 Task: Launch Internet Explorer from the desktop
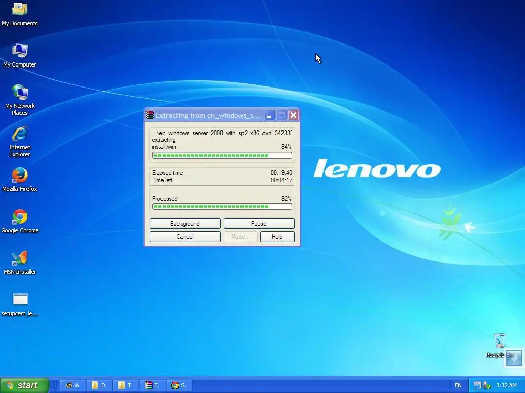pyautogui.click(x=20, y=141)
